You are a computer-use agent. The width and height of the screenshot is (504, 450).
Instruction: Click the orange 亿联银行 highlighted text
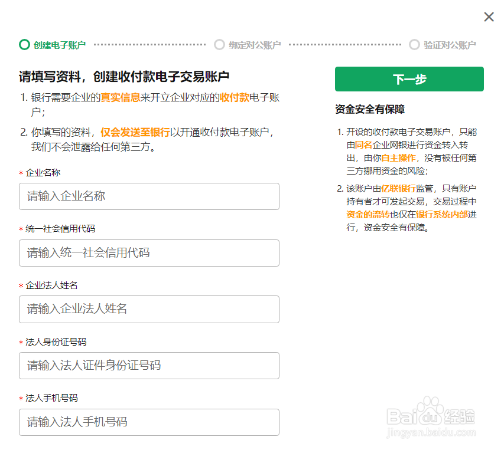coord(398,189)
